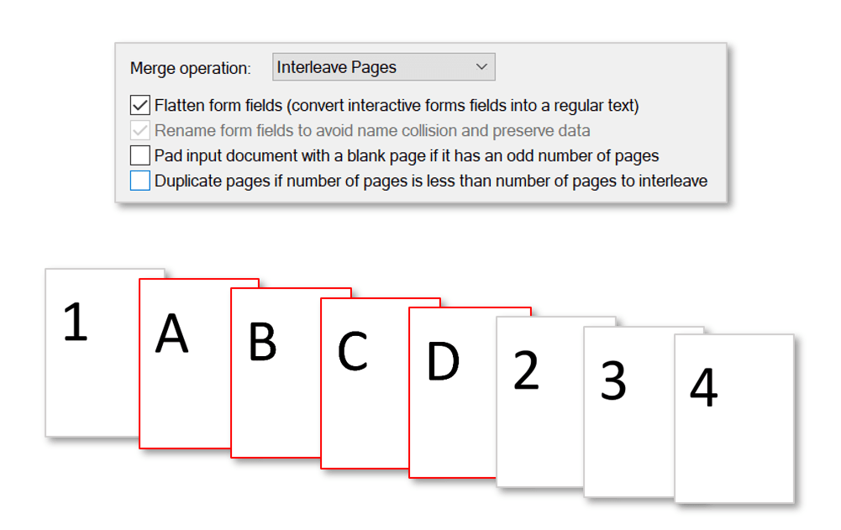Select red-bordered page thumbnail A
Screen dimensions: 841x530
[x=184, y=370]
